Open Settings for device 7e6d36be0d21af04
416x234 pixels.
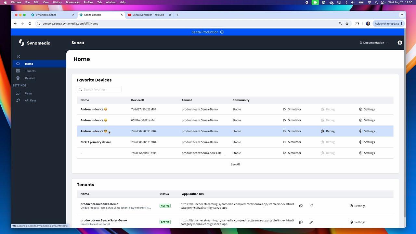367,153
